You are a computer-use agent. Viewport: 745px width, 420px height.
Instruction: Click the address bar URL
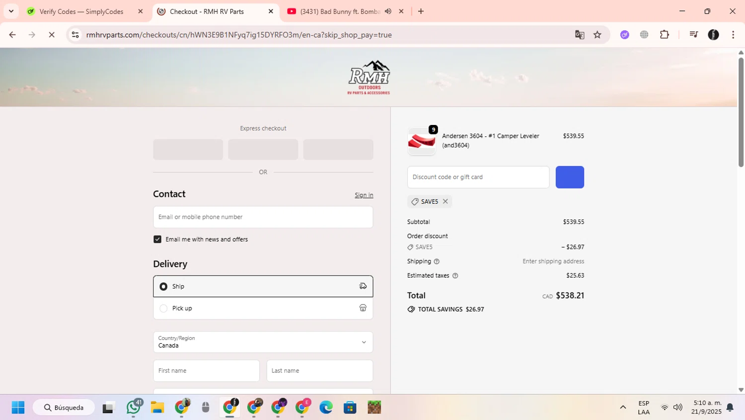239,35
